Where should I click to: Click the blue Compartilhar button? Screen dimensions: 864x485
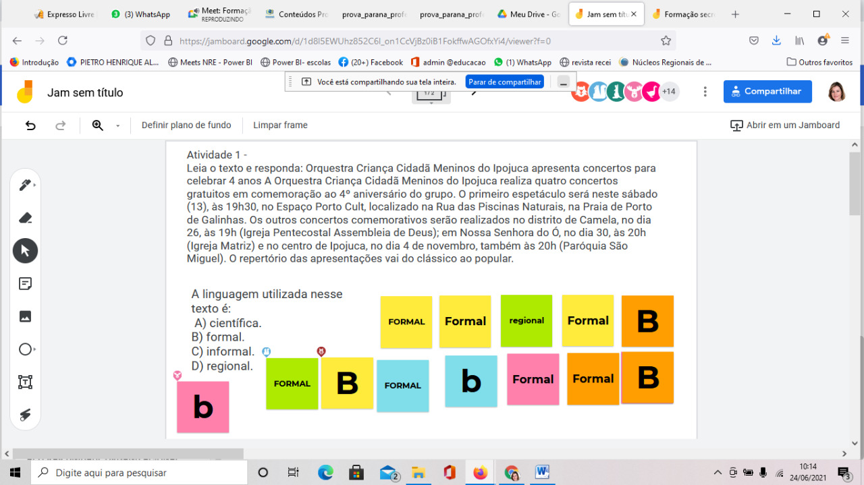767,92
